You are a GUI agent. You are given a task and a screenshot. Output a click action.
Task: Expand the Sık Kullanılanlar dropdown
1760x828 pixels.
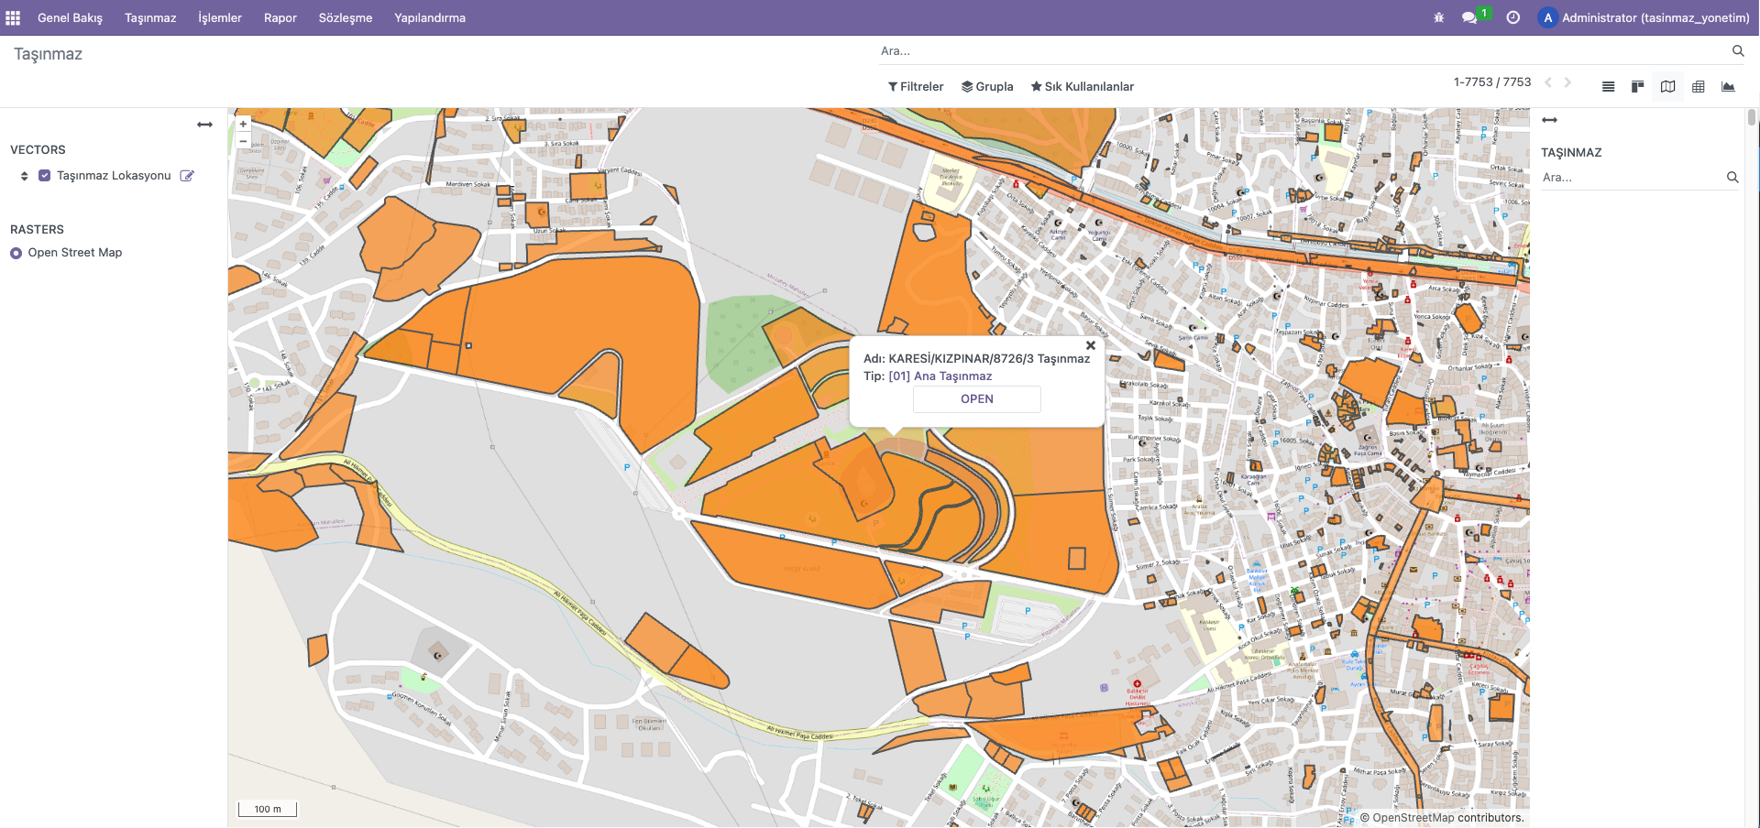point(1082,86)
